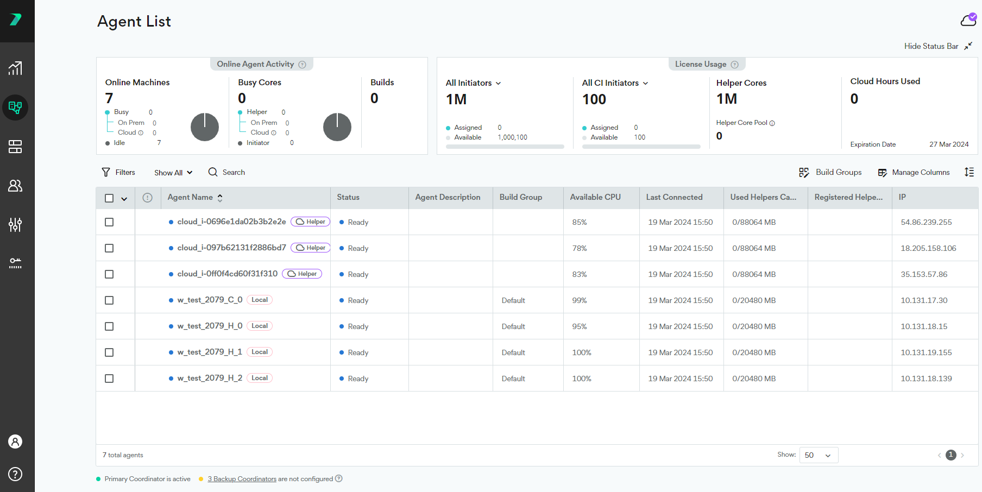Check the box for cloud_i-0696e1da02b3b2e2e
The image size is (982, 492).
[109, 222]
